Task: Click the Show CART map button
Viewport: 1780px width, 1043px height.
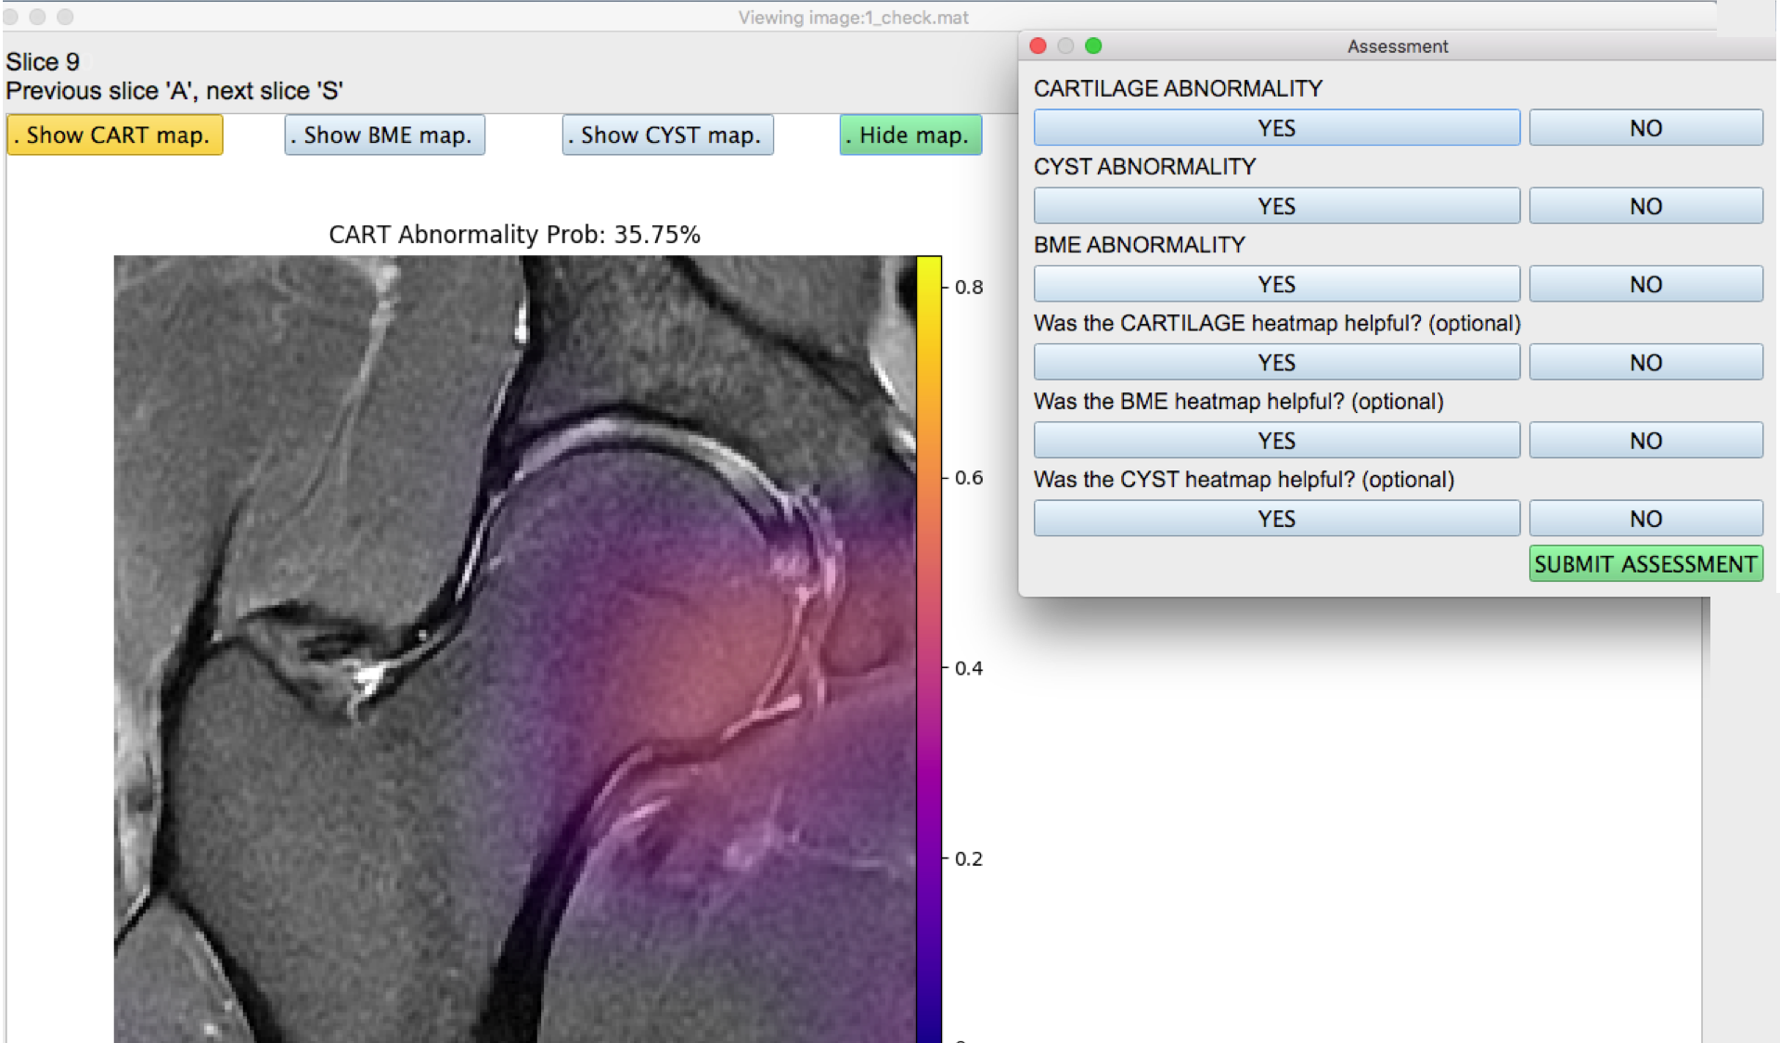Action: (115, 135)
